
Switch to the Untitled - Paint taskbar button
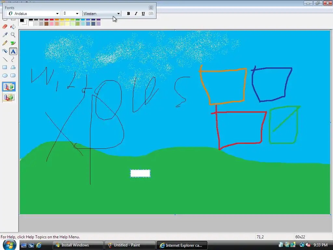(x=129, y=245)
